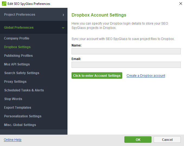
Task: Follow the Create a Dropbox account link
Action: point(146,76)
